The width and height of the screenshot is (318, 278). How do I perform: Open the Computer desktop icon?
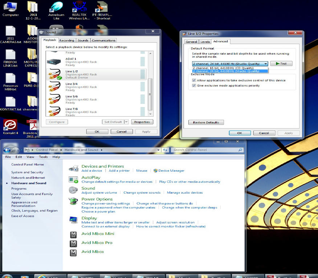click(10, 9)
